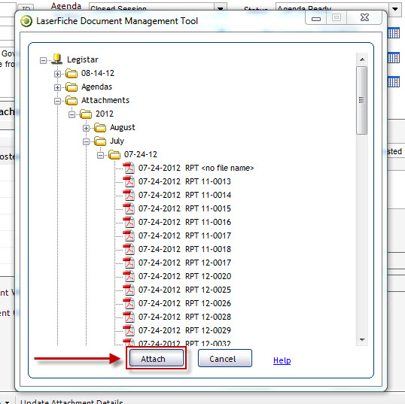Viewport: 405px width, 404px height.
Task: Select the 08-14-12 folder icon
Action: pyautogui.click(x=72, y=74)
